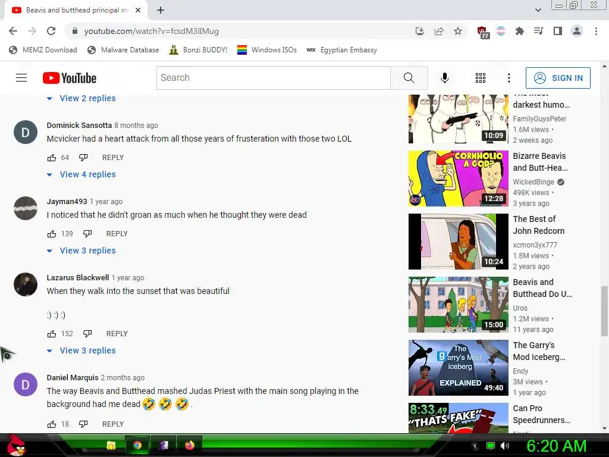The height and width of the screenshot is (457, 609).
Task: Open a new browser tab
Action: click(161, 10)
